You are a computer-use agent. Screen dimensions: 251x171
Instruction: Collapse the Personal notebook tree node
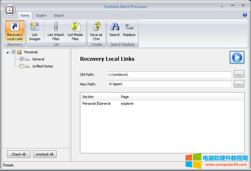pyautogui.click(x=8, y=52)
